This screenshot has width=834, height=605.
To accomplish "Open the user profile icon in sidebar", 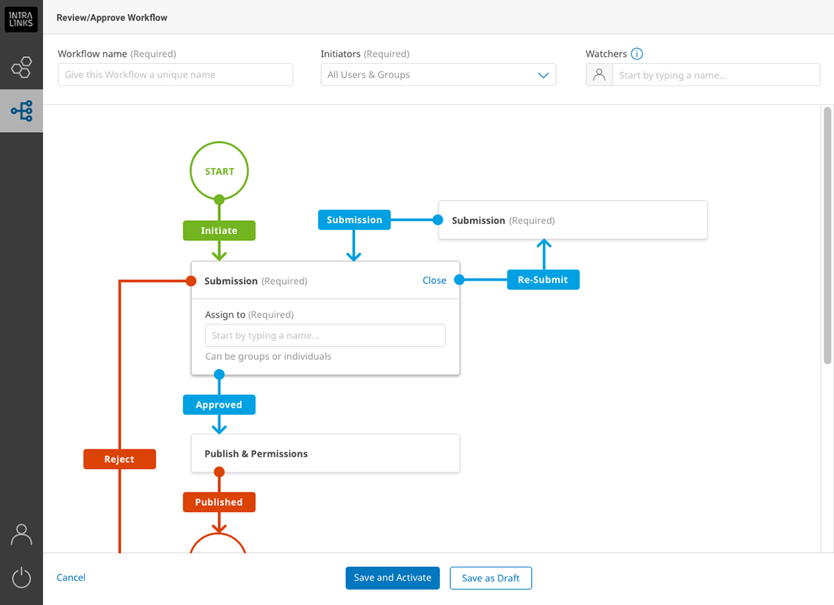I will (21, 534).
